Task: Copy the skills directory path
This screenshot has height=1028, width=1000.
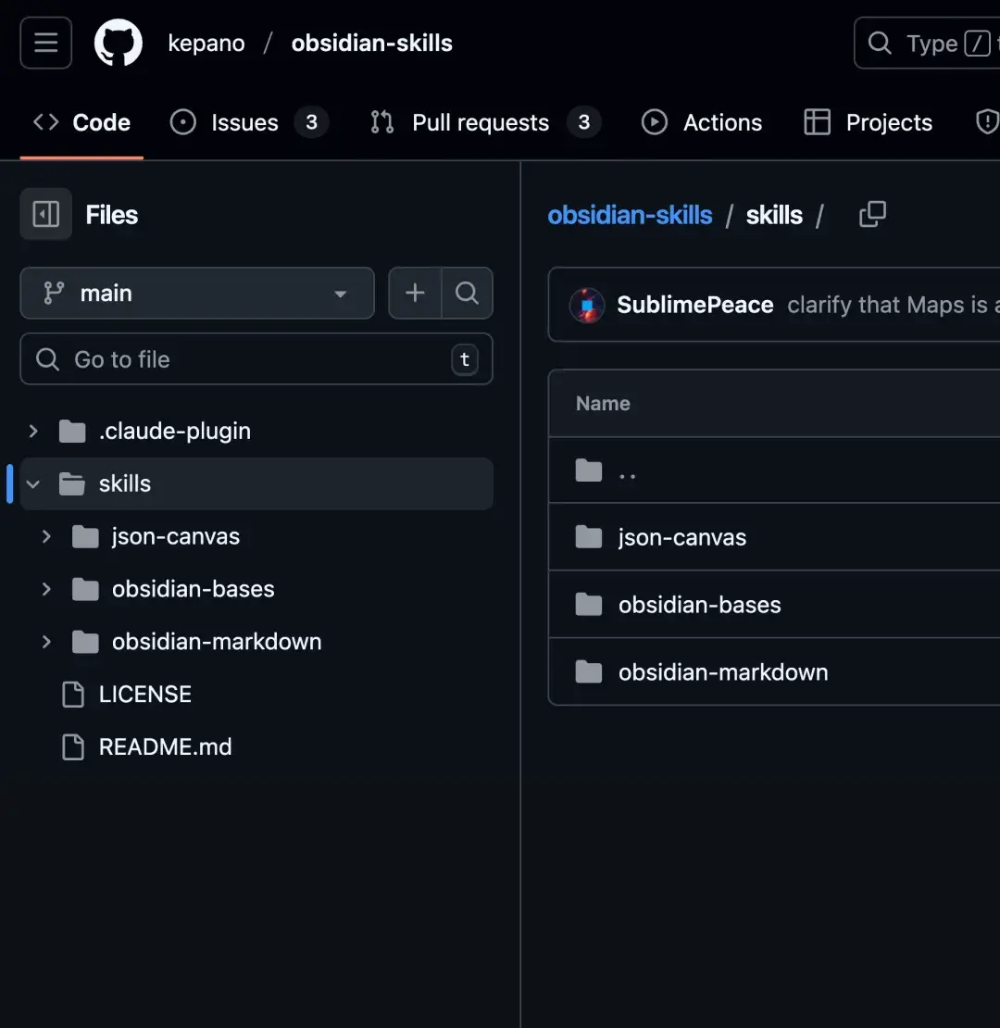Action: click(x=871, y=214)
